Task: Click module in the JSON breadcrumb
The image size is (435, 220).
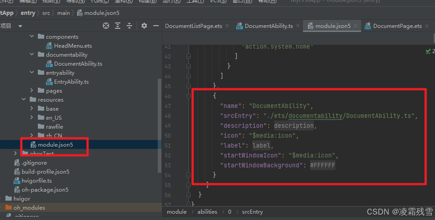Action: coord(177,212)
